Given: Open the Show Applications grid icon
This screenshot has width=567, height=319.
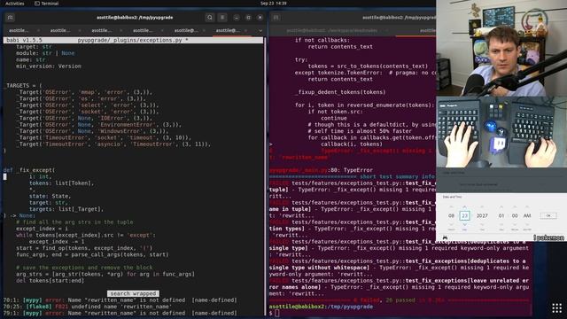Looking at the screenshot, I should [x=557, y=308].
